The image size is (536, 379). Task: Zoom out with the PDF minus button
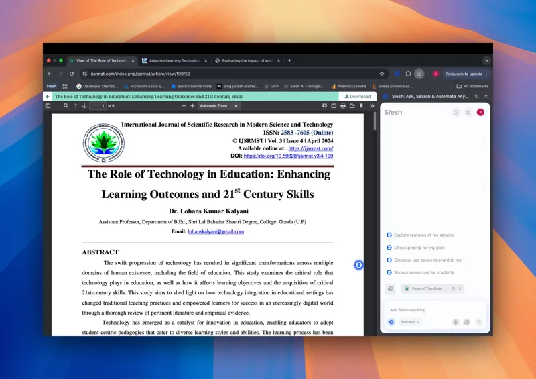(x=184, y=106)
